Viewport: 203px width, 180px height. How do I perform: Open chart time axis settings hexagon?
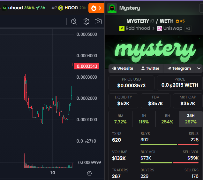(x=89, y=173)
